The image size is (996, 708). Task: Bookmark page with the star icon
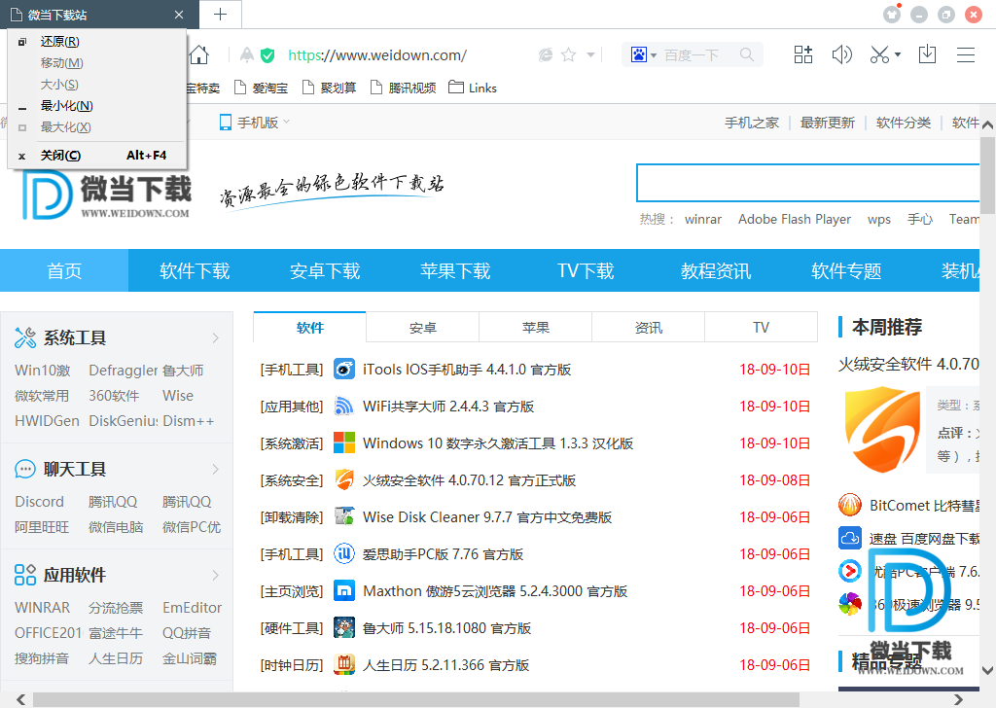coord(569,55)
